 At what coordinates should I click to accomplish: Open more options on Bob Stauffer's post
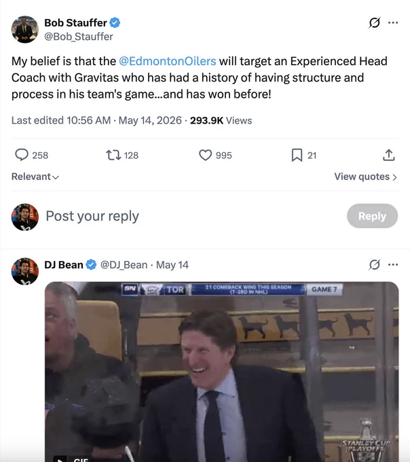coord(393,22)
